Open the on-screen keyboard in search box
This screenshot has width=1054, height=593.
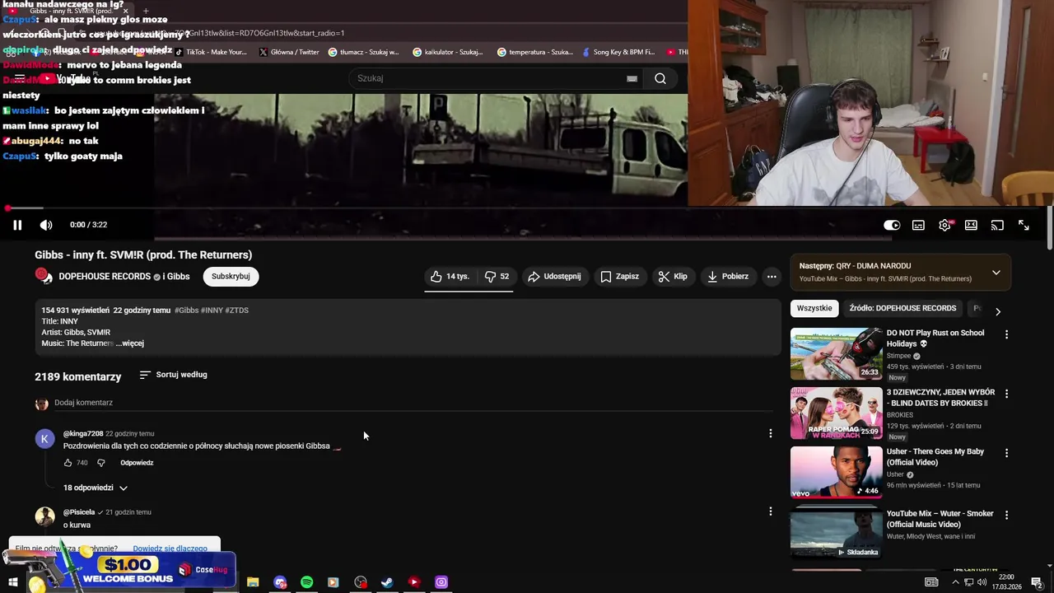click(x=632, y=78)
